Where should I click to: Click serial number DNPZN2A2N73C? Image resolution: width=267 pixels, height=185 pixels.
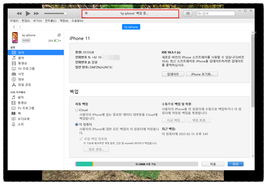click(101, 67)
